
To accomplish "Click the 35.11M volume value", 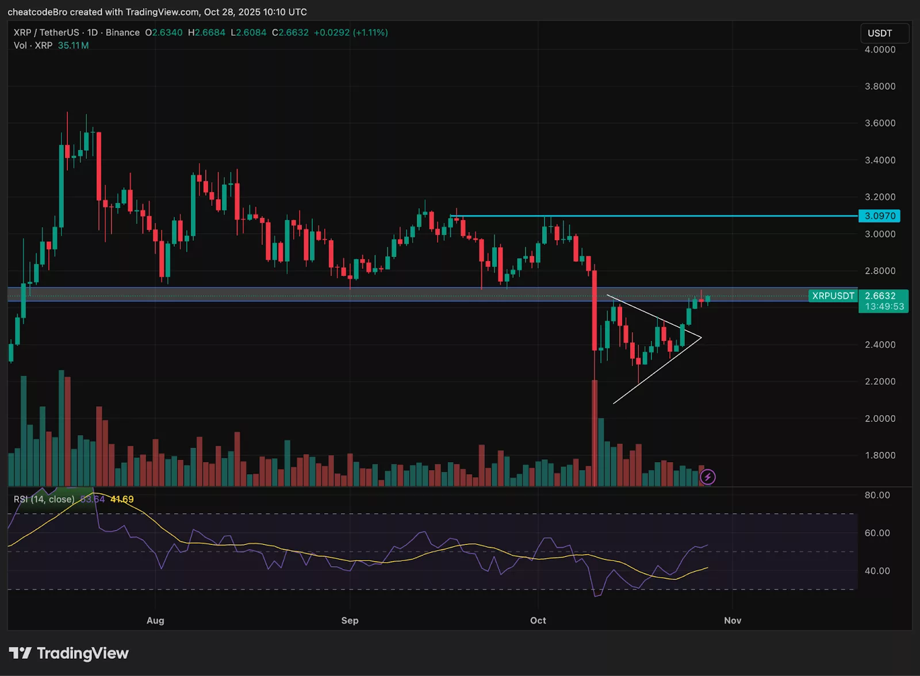I will [x=74, y=45].
